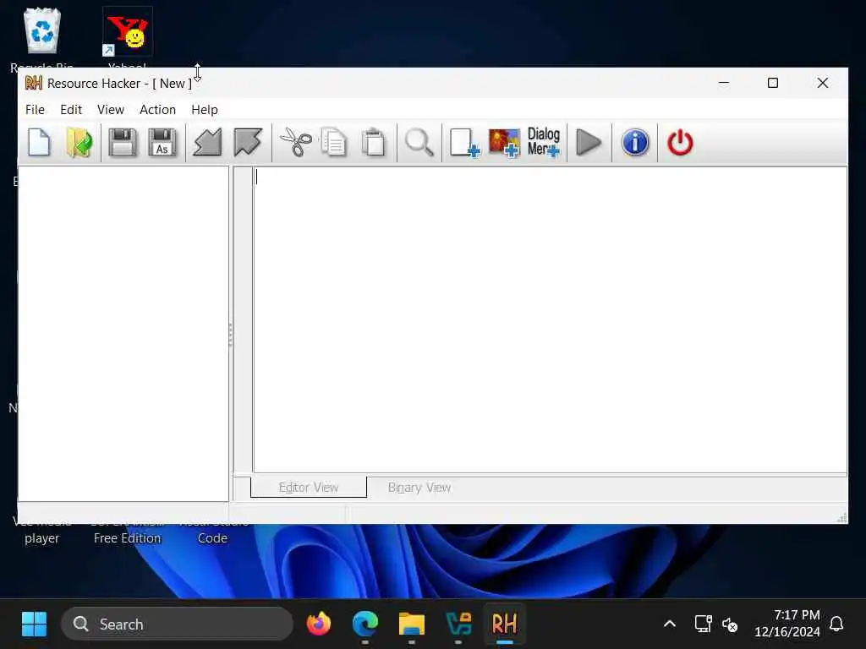Minimize the Resource Hacker window
The image size is (866, 649).
(x=724, y=83)
